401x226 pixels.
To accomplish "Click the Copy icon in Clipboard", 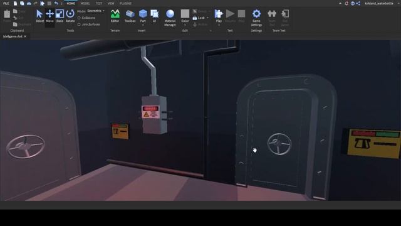I will 15,11.
